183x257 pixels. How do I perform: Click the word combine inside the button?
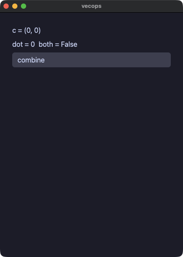point(31,60)
